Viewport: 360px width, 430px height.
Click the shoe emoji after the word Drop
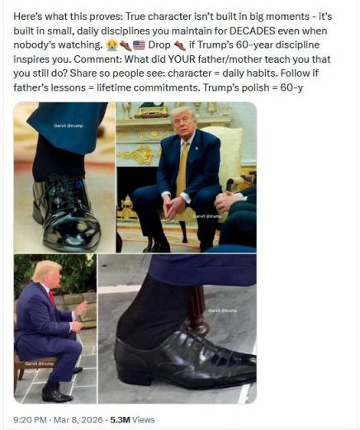(x=180, y=45)
